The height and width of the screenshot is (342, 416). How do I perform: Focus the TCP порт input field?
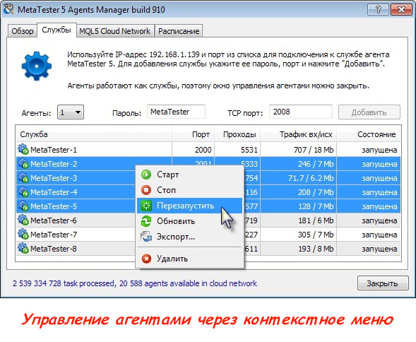click(301, 112)
